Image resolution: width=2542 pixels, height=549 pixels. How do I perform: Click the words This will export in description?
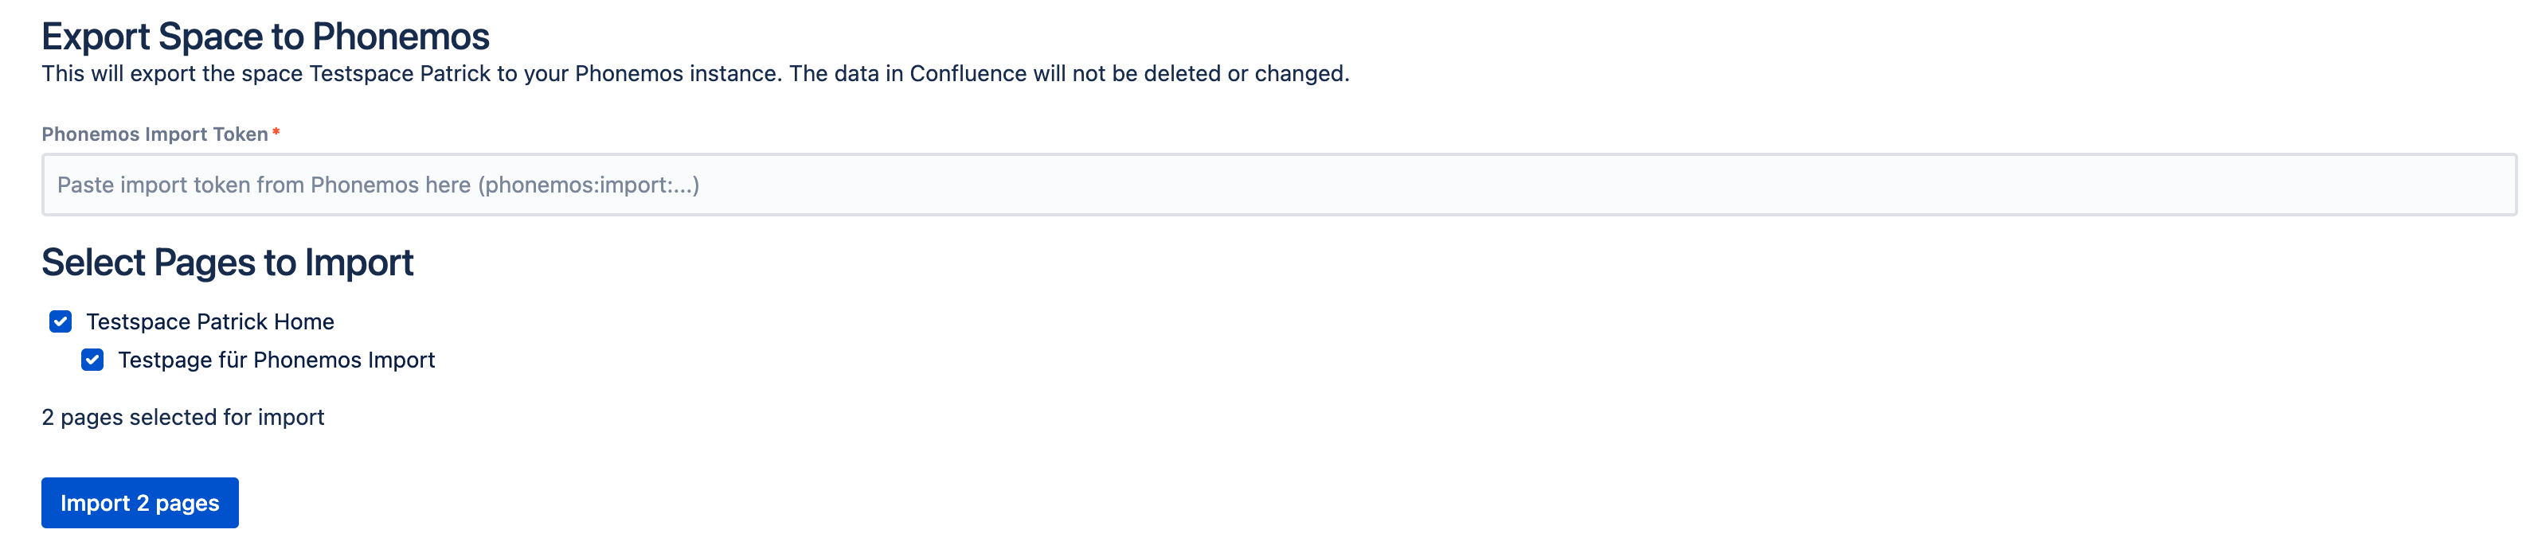click(119, 74)
